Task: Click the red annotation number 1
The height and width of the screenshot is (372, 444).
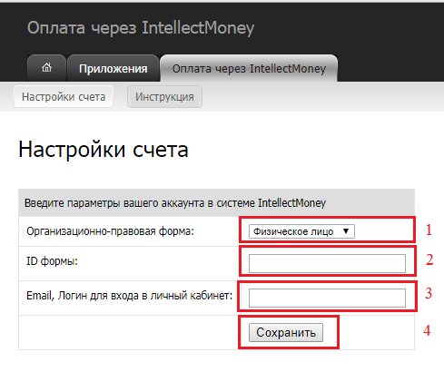Action: [429, 230]
